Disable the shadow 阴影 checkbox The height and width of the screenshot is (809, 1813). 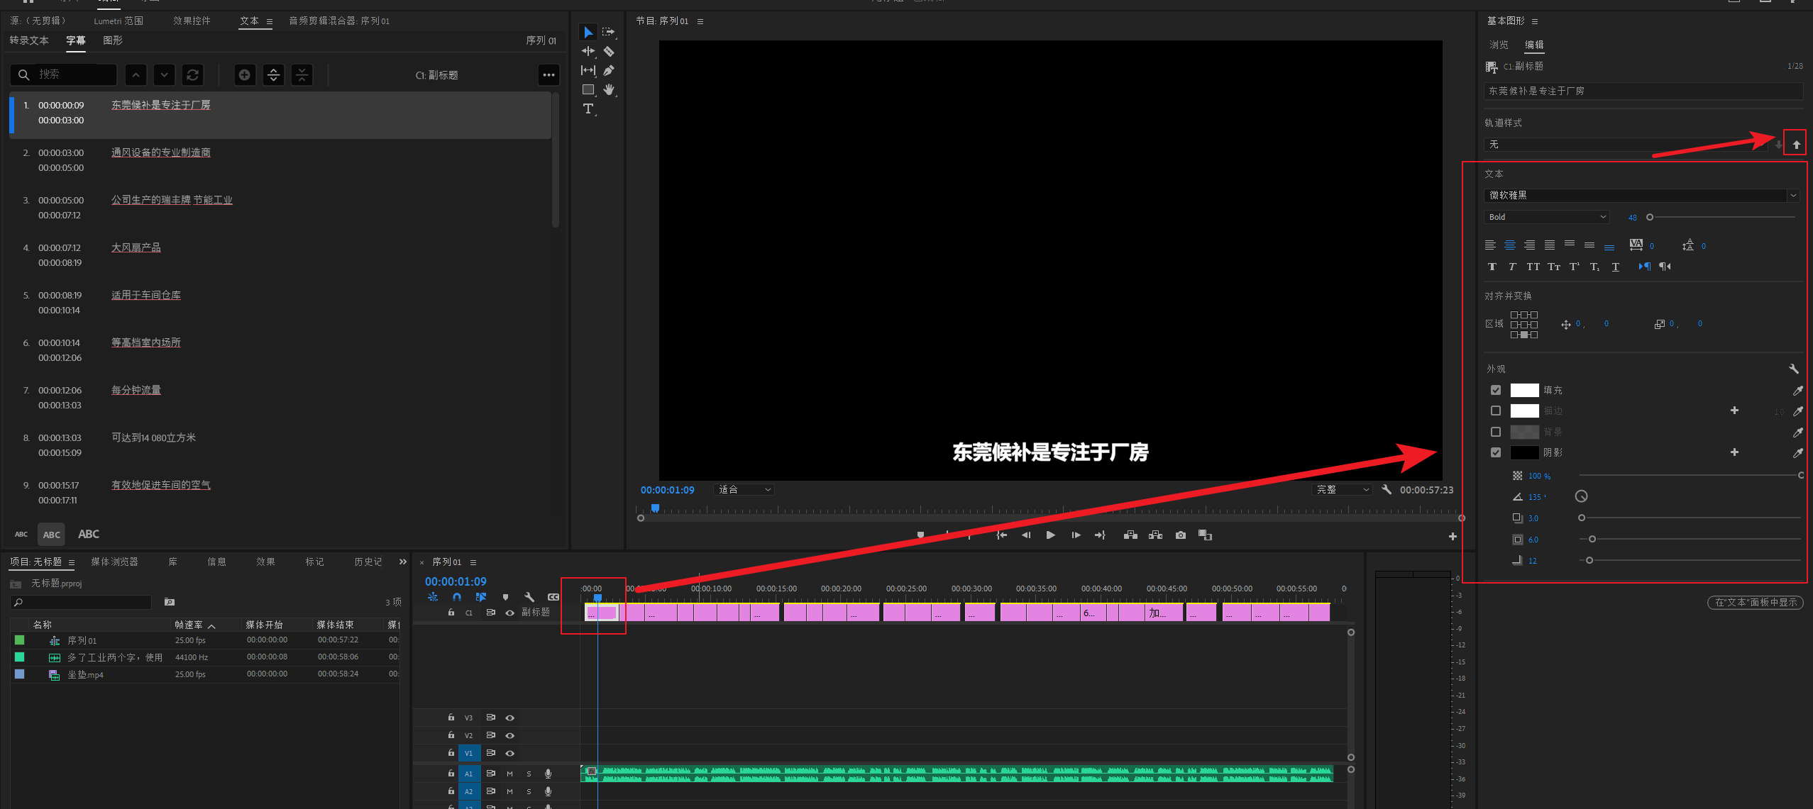pyautogui.click(x=1496, y=452)
